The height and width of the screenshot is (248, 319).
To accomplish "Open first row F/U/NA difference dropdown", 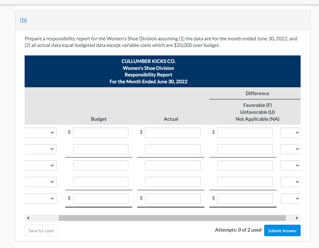I will point(290,133).
